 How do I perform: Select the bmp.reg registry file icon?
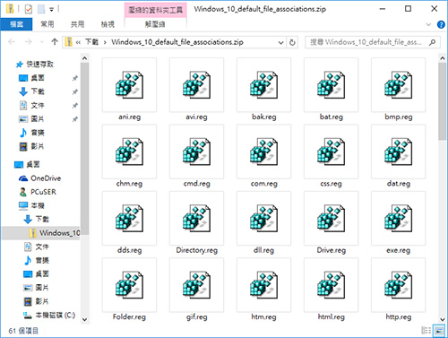[x=398, y=85]
